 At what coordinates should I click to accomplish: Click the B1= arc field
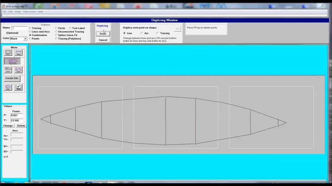click(x=17, y=147)
